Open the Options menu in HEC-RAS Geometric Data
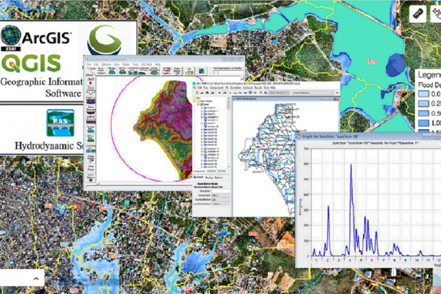441x294 pixels. pos(106,65)
